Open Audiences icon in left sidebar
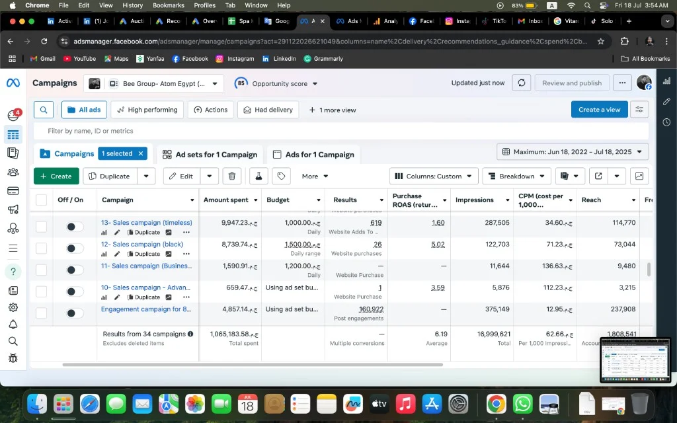 pyautogui.click(x=13, y=173)
